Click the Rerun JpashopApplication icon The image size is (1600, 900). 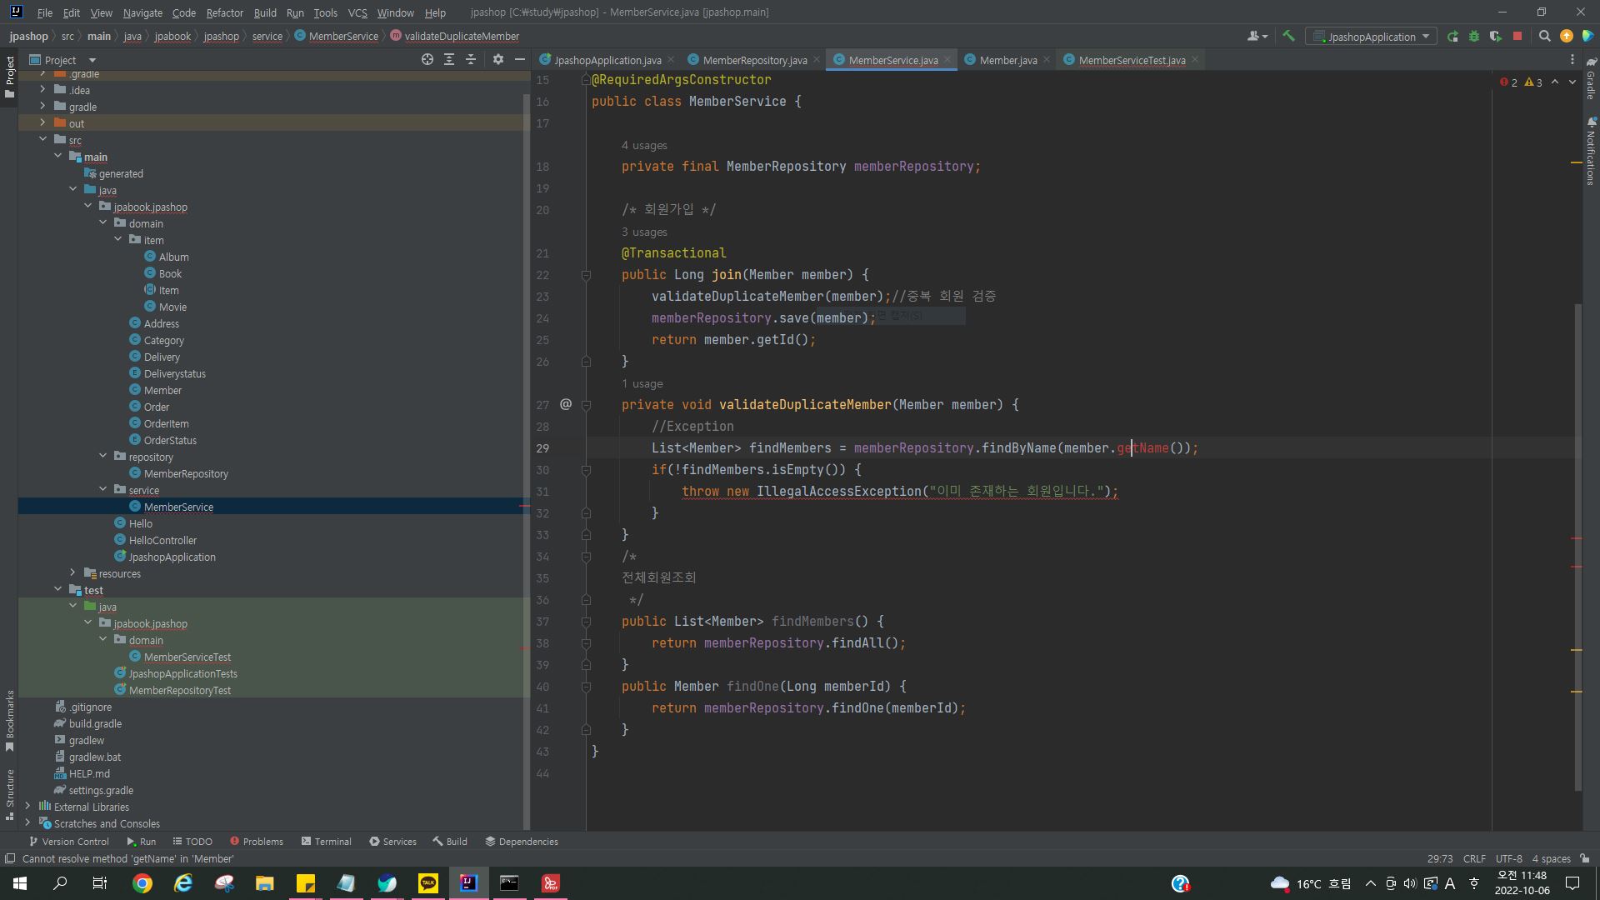click(x=1452, y=36)
